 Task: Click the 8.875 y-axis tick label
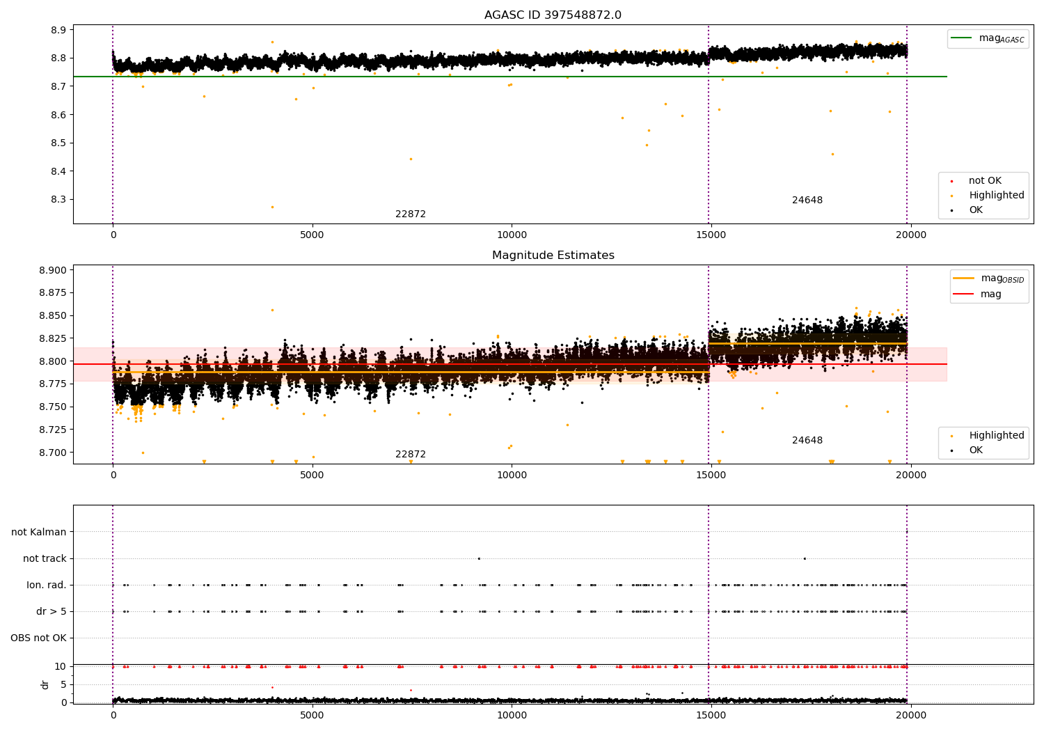pyautogui.click(x=53, y=293)
